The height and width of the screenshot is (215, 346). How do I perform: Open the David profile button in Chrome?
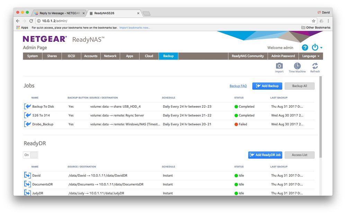(323, 12)
